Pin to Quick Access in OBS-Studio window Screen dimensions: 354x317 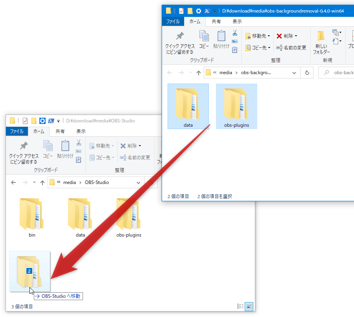[24, 153]
